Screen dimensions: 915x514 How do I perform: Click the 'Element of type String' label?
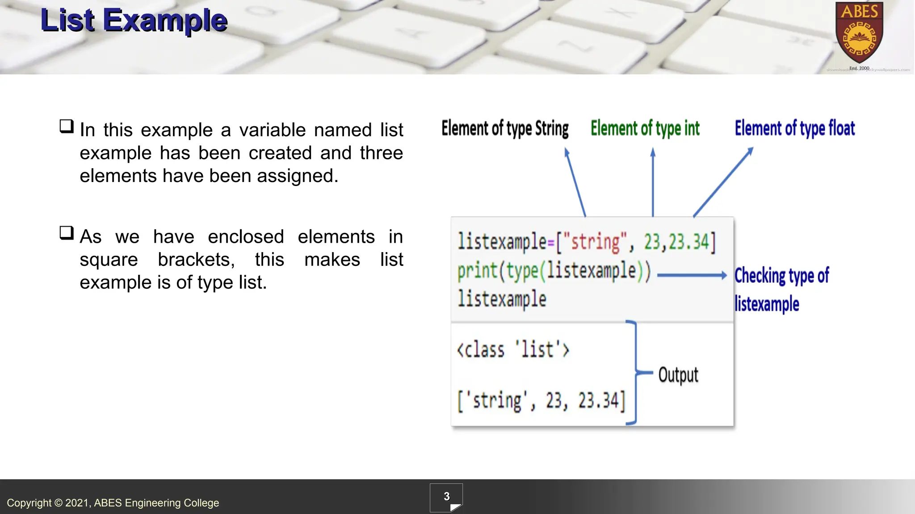[505, 128]
